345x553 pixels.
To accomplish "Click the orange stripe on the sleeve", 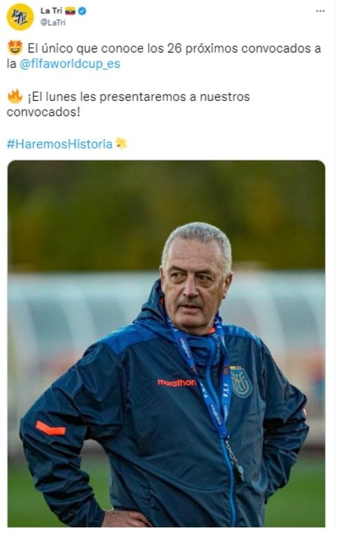I will click(x=50, y=428).
